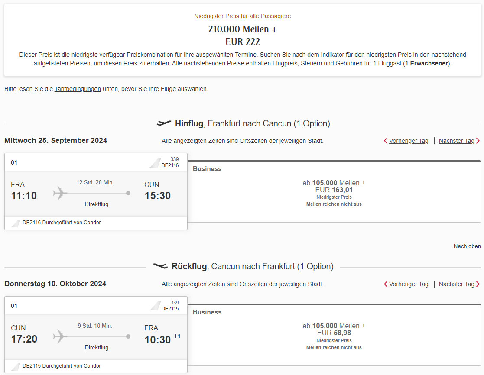Open Direktflug details for the Cancun–Frankfurt flight
Screen dimensions: 484x375
96,347
